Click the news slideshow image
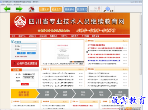The height and width of the screenshot is (110, 148). coord(63,52)
